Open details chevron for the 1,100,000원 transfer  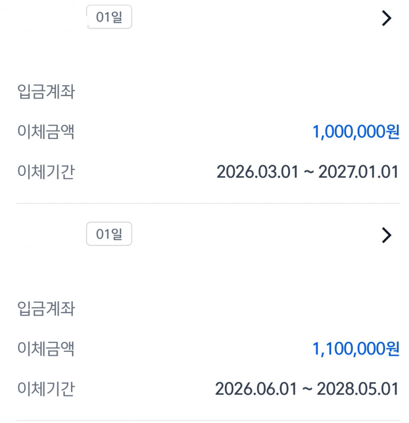pyautogui.click(x=387, y=235)
